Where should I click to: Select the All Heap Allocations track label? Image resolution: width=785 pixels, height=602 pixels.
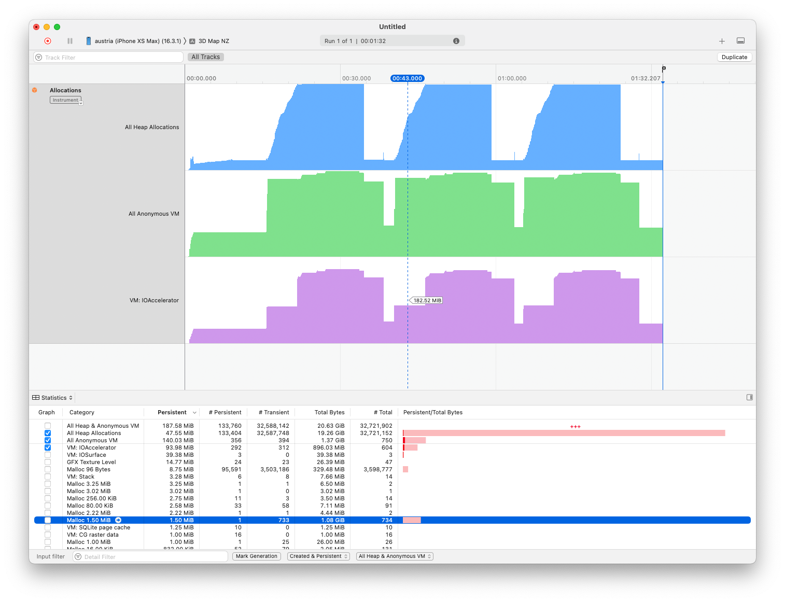click(152, 127)
